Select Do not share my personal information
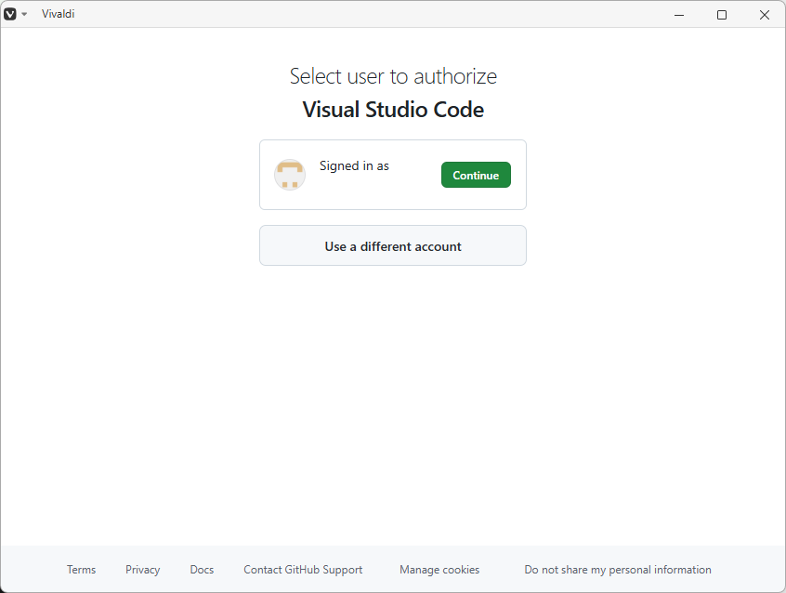The height and width of the screenshot is (593, 786). 618,570
